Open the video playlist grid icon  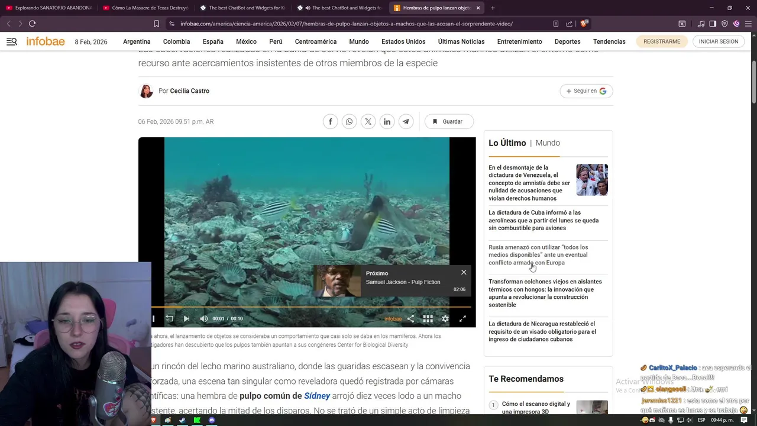[428, 318]
